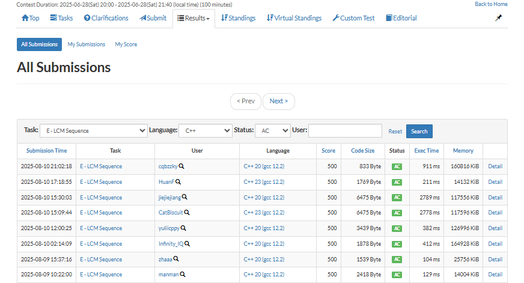Open the Submit tab

tap(153, 18)
